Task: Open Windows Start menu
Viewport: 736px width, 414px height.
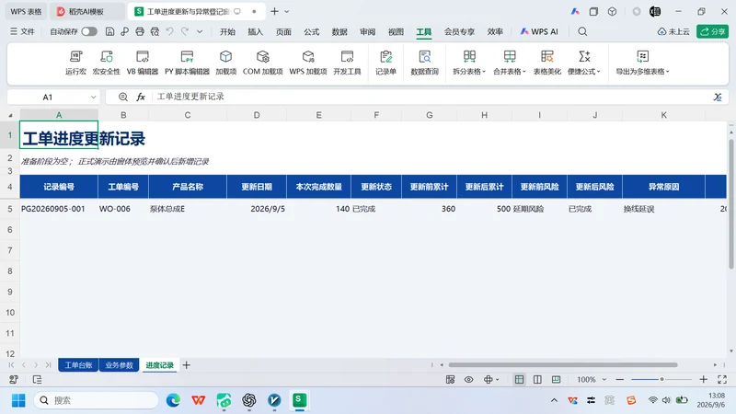Action: click(18, 400)
